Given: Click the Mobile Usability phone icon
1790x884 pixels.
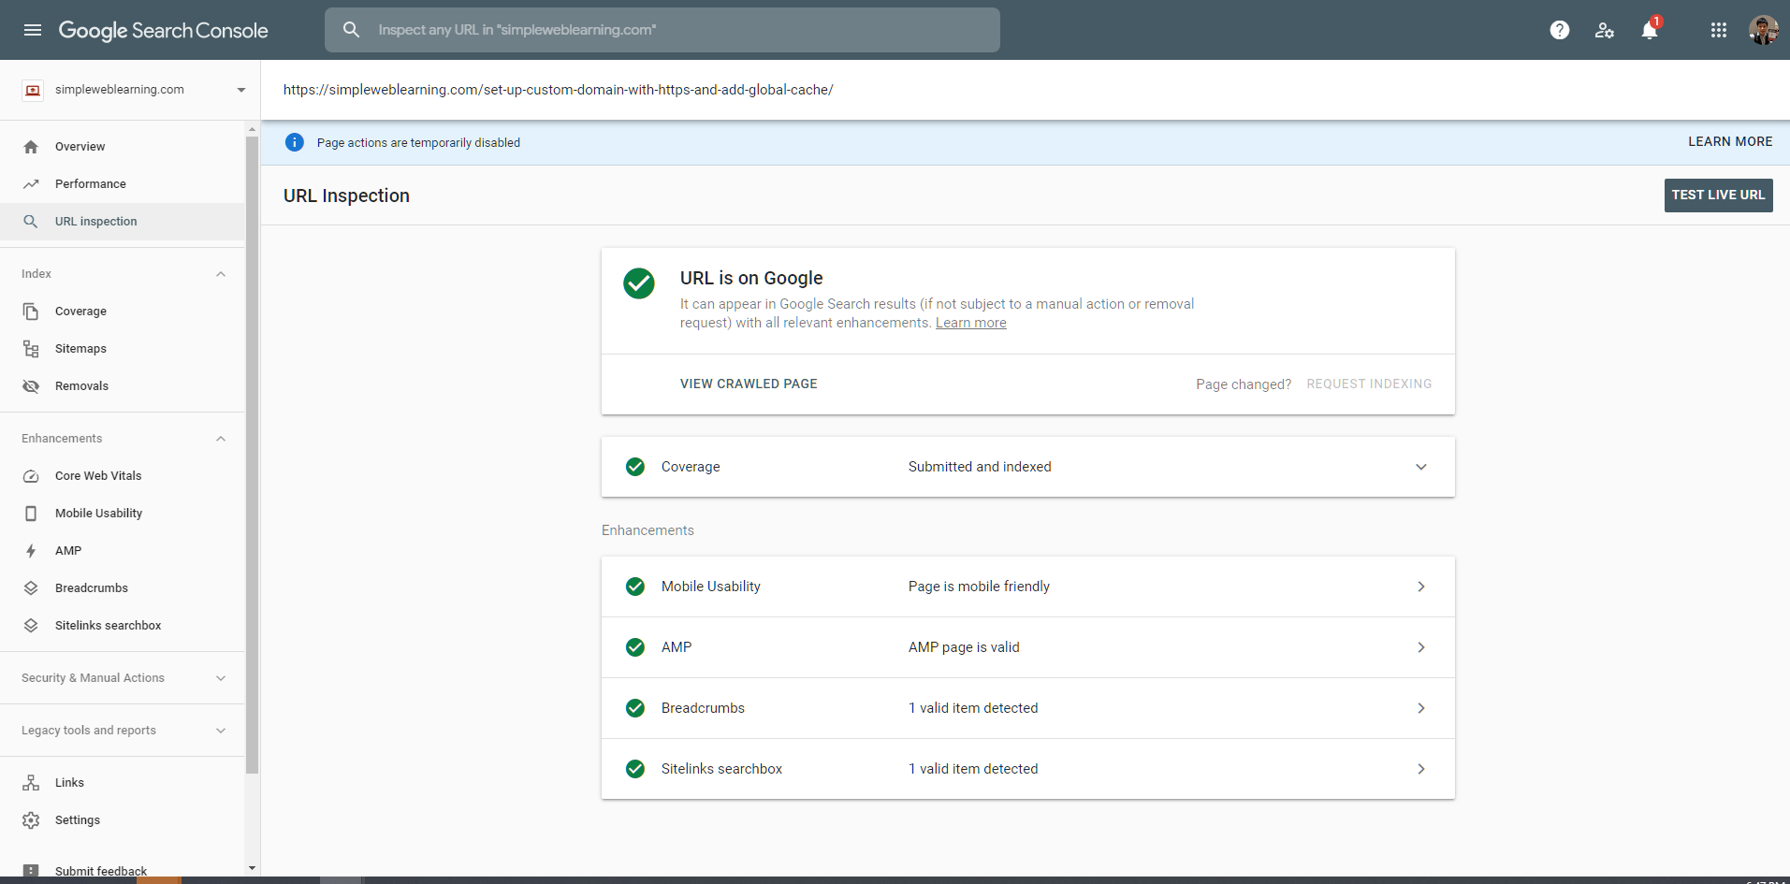Looking at the screenshot, I should click(31, 514).
